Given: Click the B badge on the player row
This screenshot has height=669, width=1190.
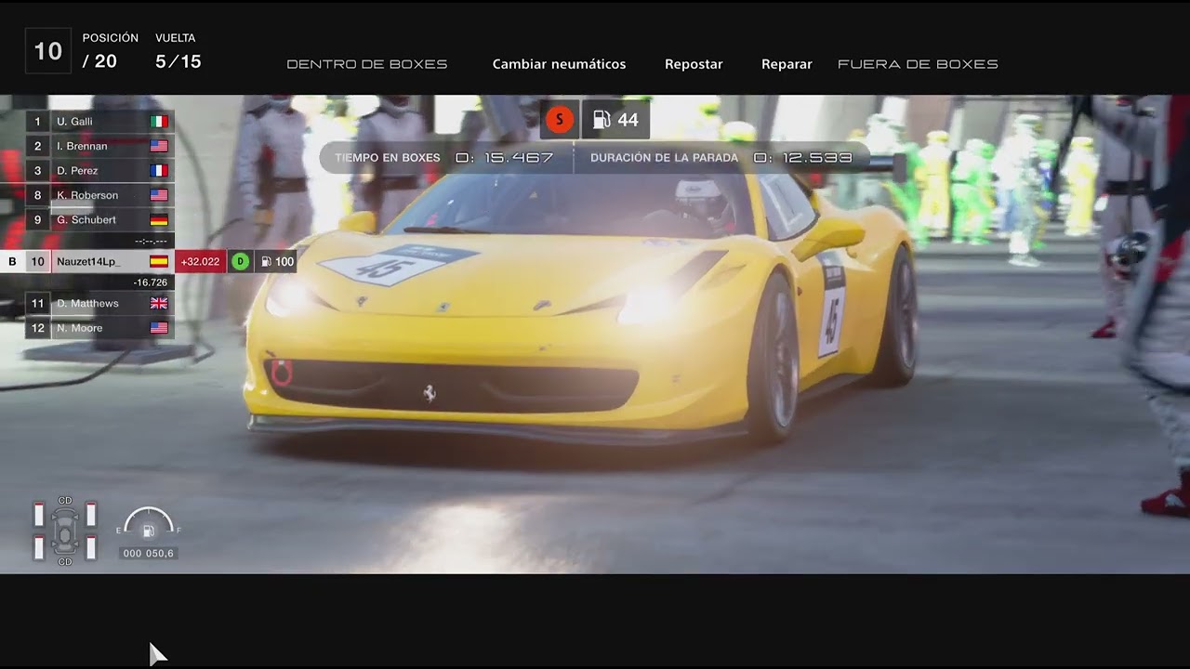Looking at the screenshot, I should coord(12,262).
